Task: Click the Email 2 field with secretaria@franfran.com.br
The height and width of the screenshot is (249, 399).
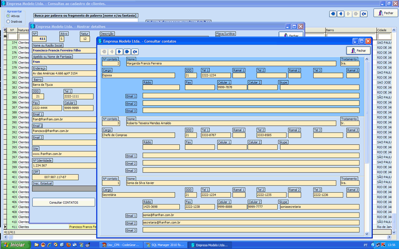Action: [x=251, y=222]
